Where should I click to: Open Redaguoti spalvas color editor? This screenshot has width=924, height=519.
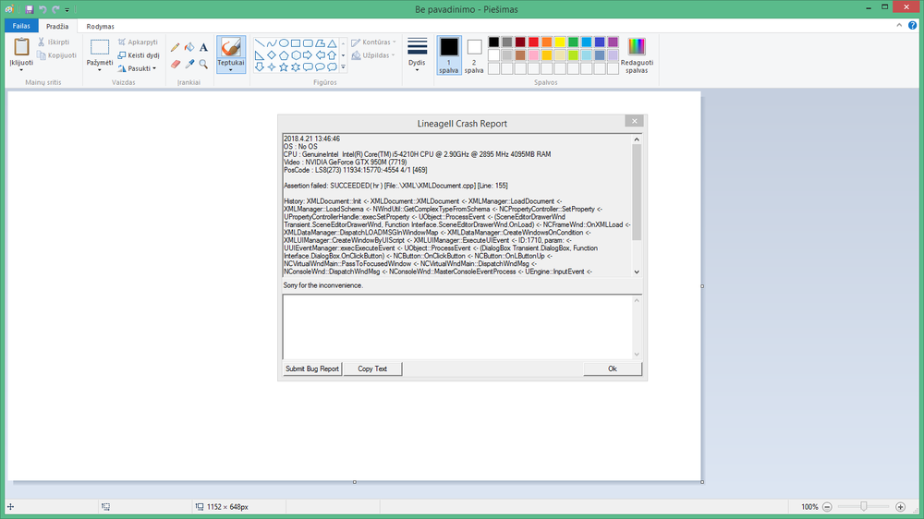coord(636,55)
